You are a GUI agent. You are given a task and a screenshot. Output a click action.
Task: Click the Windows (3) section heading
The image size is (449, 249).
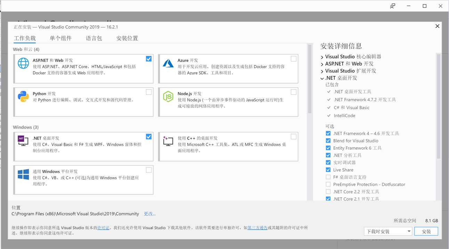26,127
